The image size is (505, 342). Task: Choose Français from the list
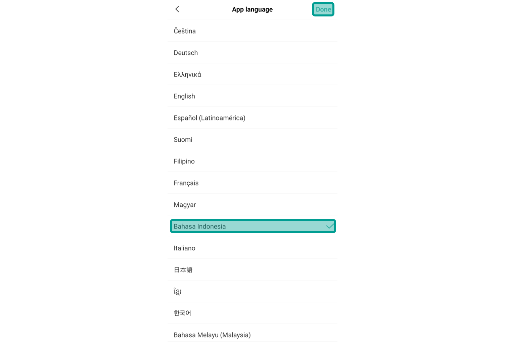(252, 183)
